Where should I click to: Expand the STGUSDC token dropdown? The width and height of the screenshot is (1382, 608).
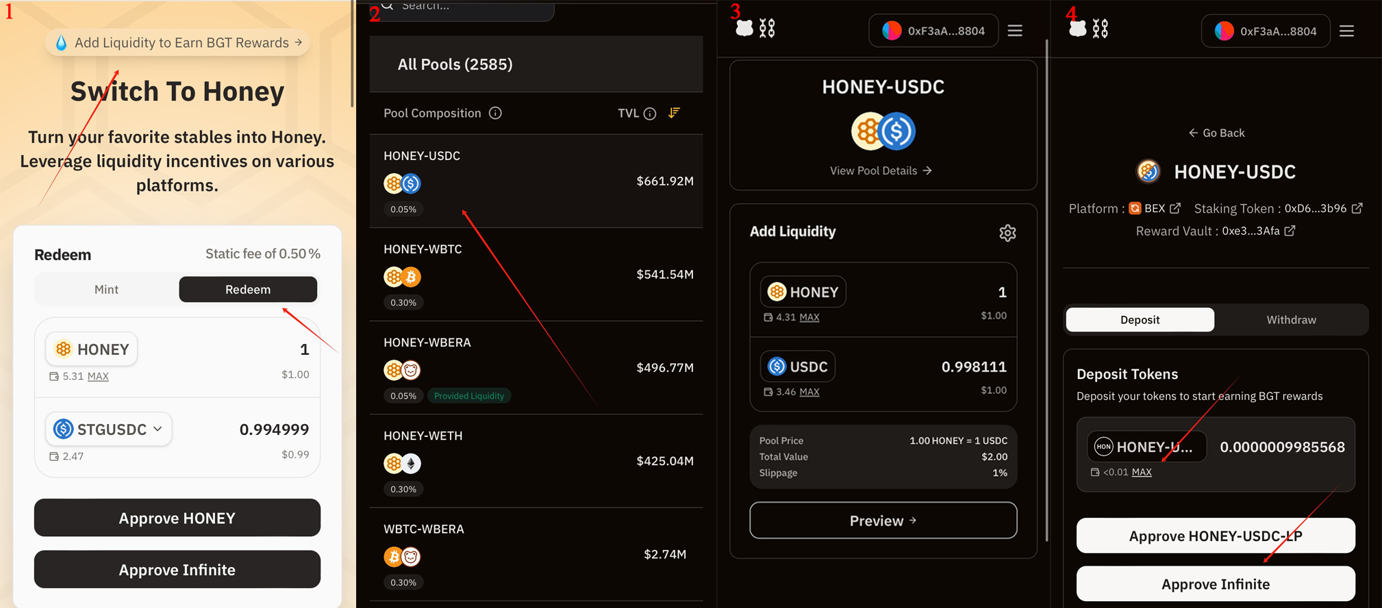tap(108, 429)
